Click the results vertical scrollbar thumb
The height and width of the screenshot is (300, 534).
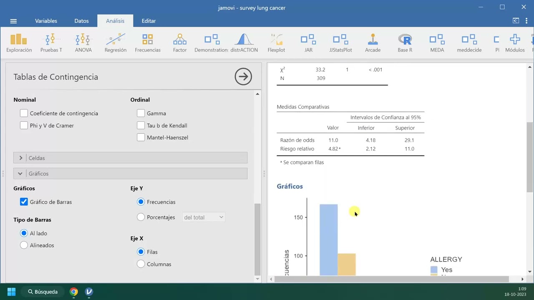coord(530,157)
